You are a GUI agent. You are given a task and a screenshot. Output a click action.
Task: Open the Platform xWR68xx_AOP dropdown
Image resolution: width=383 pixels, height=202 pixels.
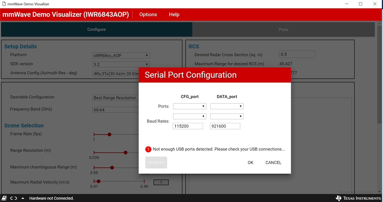coord(121,55)
